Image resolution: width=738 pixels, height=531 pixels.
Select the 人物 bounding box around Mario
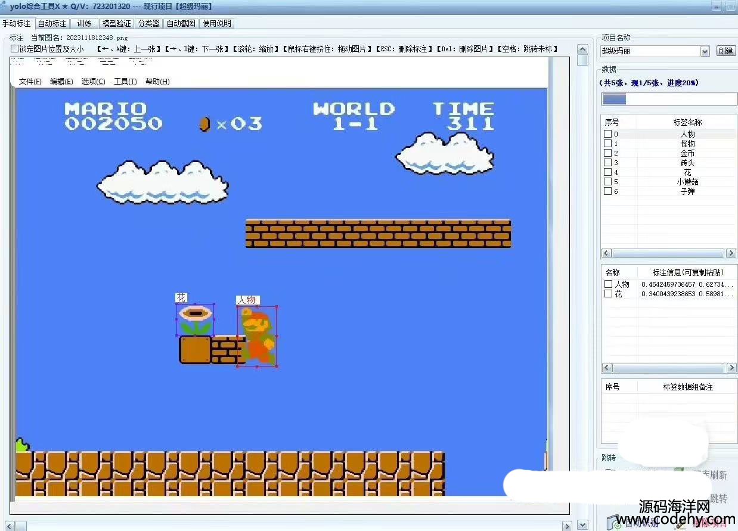(x=257, y=337)
